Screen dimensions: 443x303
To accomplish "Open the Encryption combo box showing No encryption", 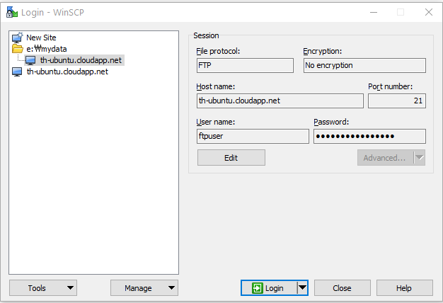I will [364, 65].
